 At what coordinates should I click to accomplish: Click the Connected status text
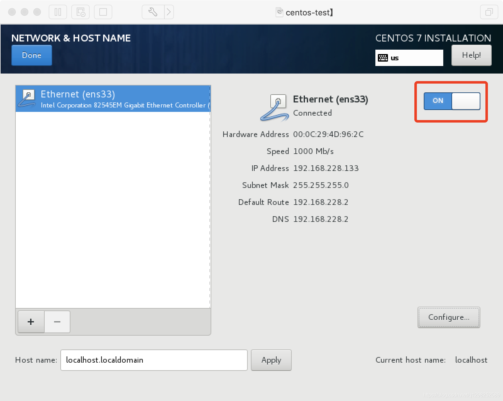(312, 113)
